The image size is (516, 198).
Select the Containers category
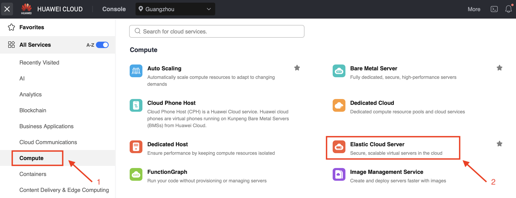[x=33, y=174]
